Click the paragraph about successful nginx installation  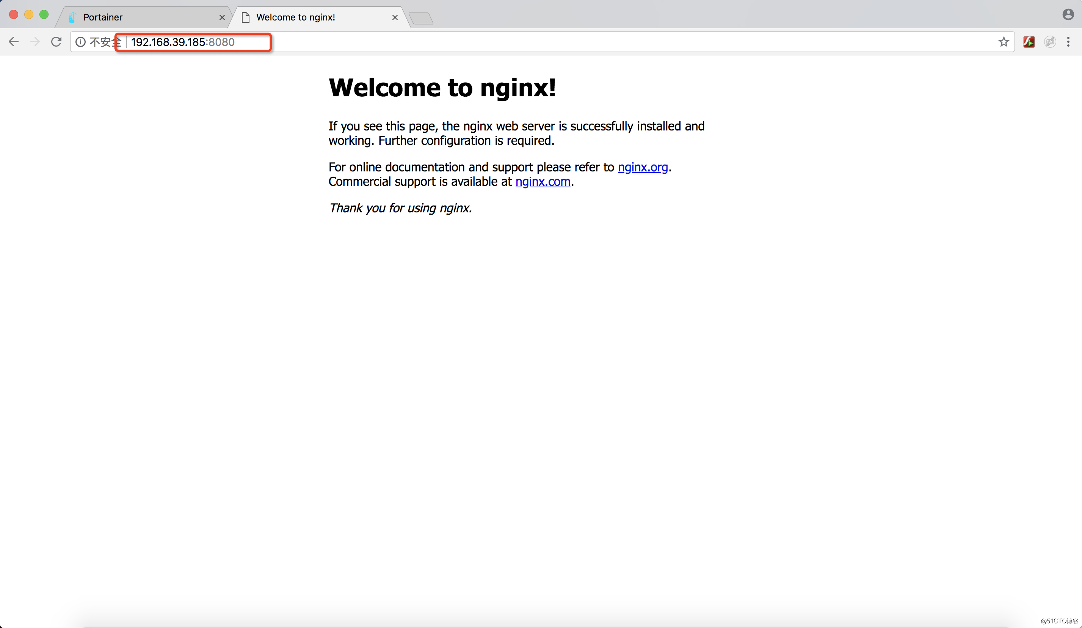click(516, 133)
